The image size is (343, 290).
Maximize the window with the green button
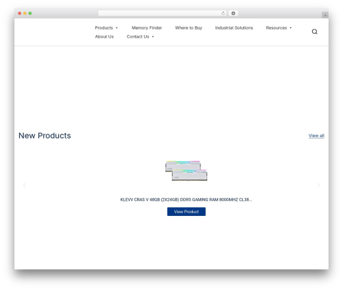click(30, 13)
